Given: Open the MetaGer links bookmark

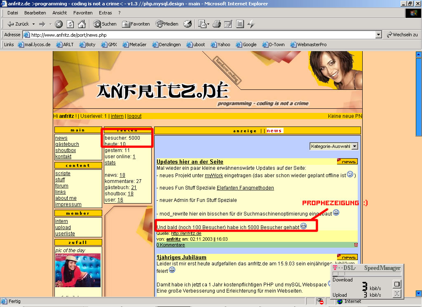Looking at the screenshot, I should point(134,45).
